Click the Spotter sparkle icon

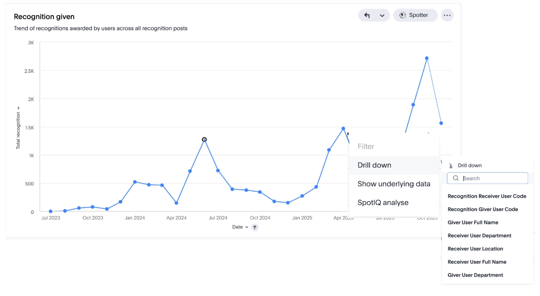coord(403,15)
